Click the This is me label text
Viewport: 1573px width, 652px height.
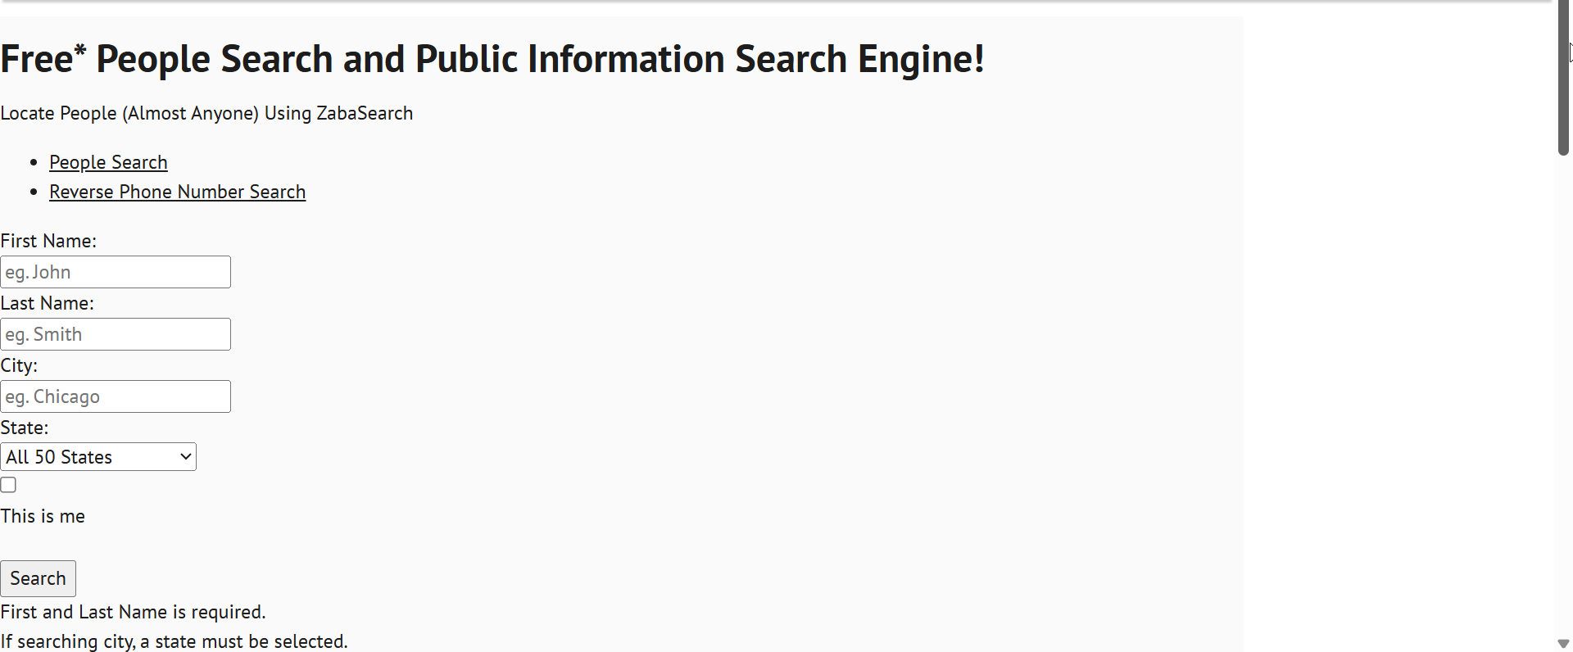[43, 516]
